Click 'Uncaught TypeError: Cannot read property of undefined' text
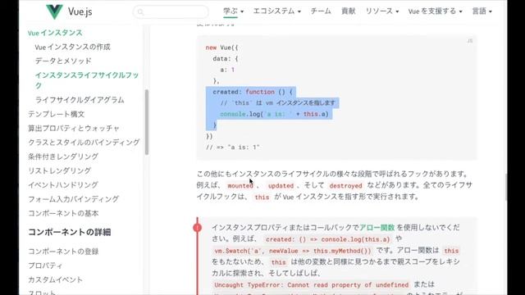The image size is (525, 295). (x=312, y=285)
